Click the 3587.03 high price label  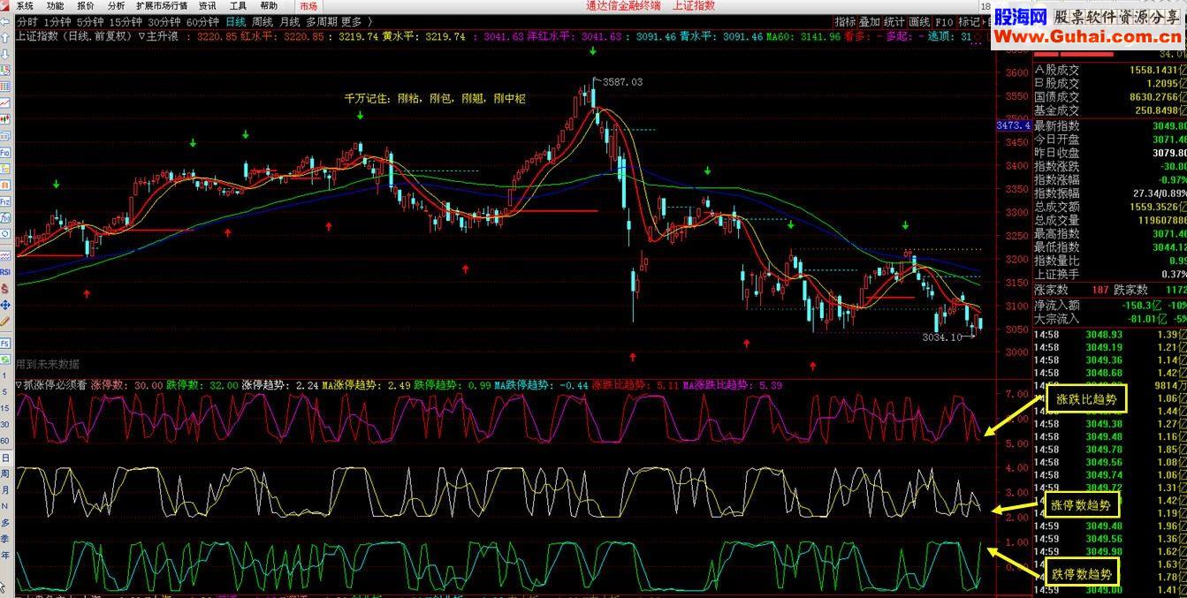pyautogui.click(x=623, y=82)
